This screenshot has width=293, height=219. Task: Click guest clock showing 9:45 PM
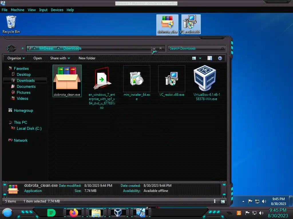click(x=278, y=201)
